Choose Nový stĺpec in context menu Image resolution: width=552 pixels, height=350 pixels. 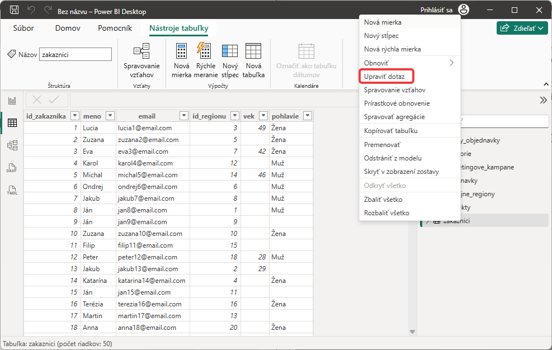pos(410,36)
